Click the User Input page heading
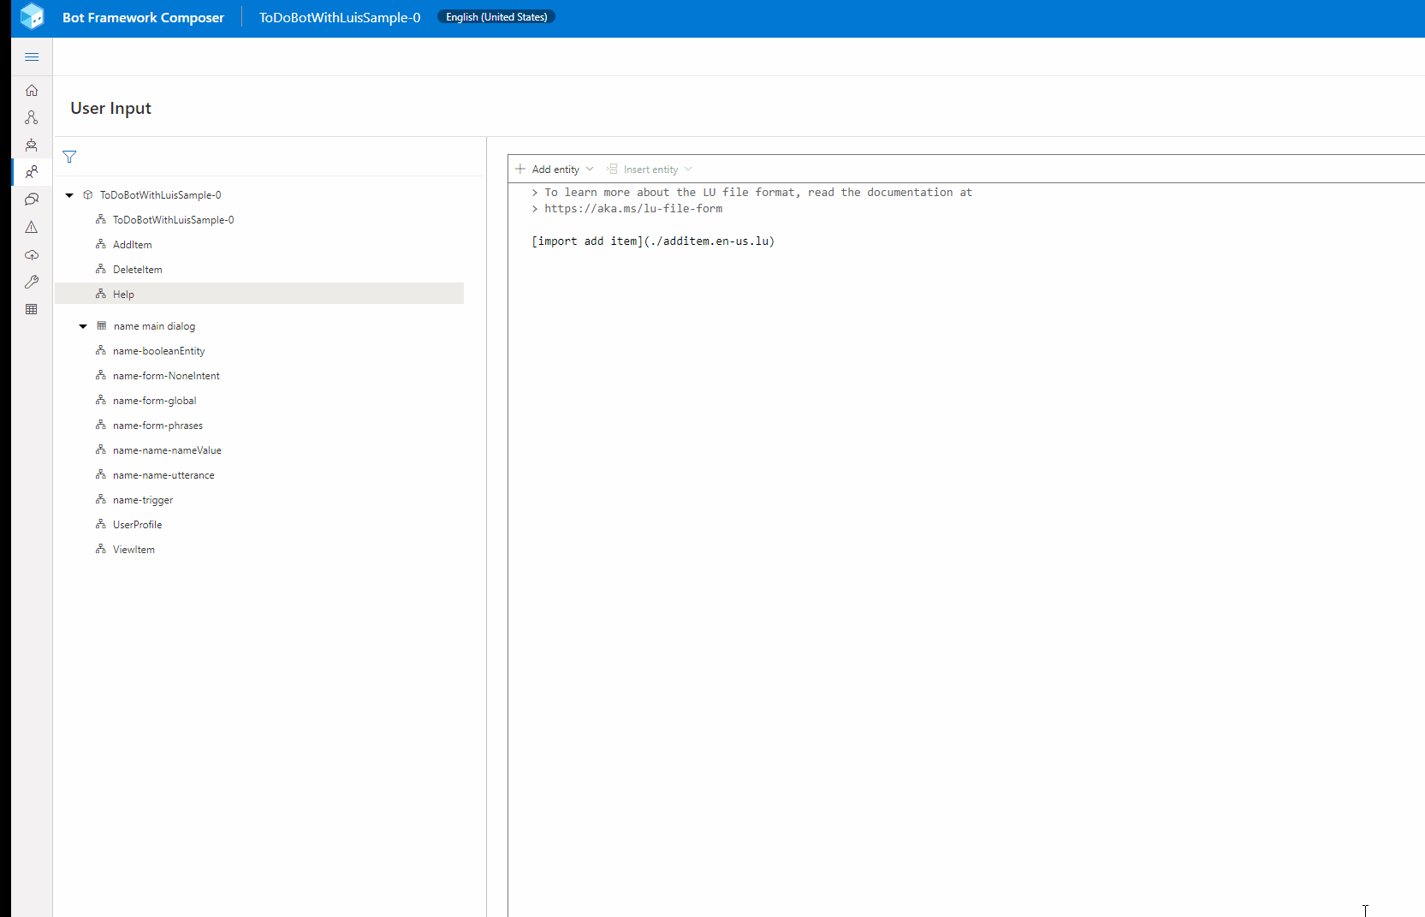This screenshot has width=1425, height=917. 110,108
